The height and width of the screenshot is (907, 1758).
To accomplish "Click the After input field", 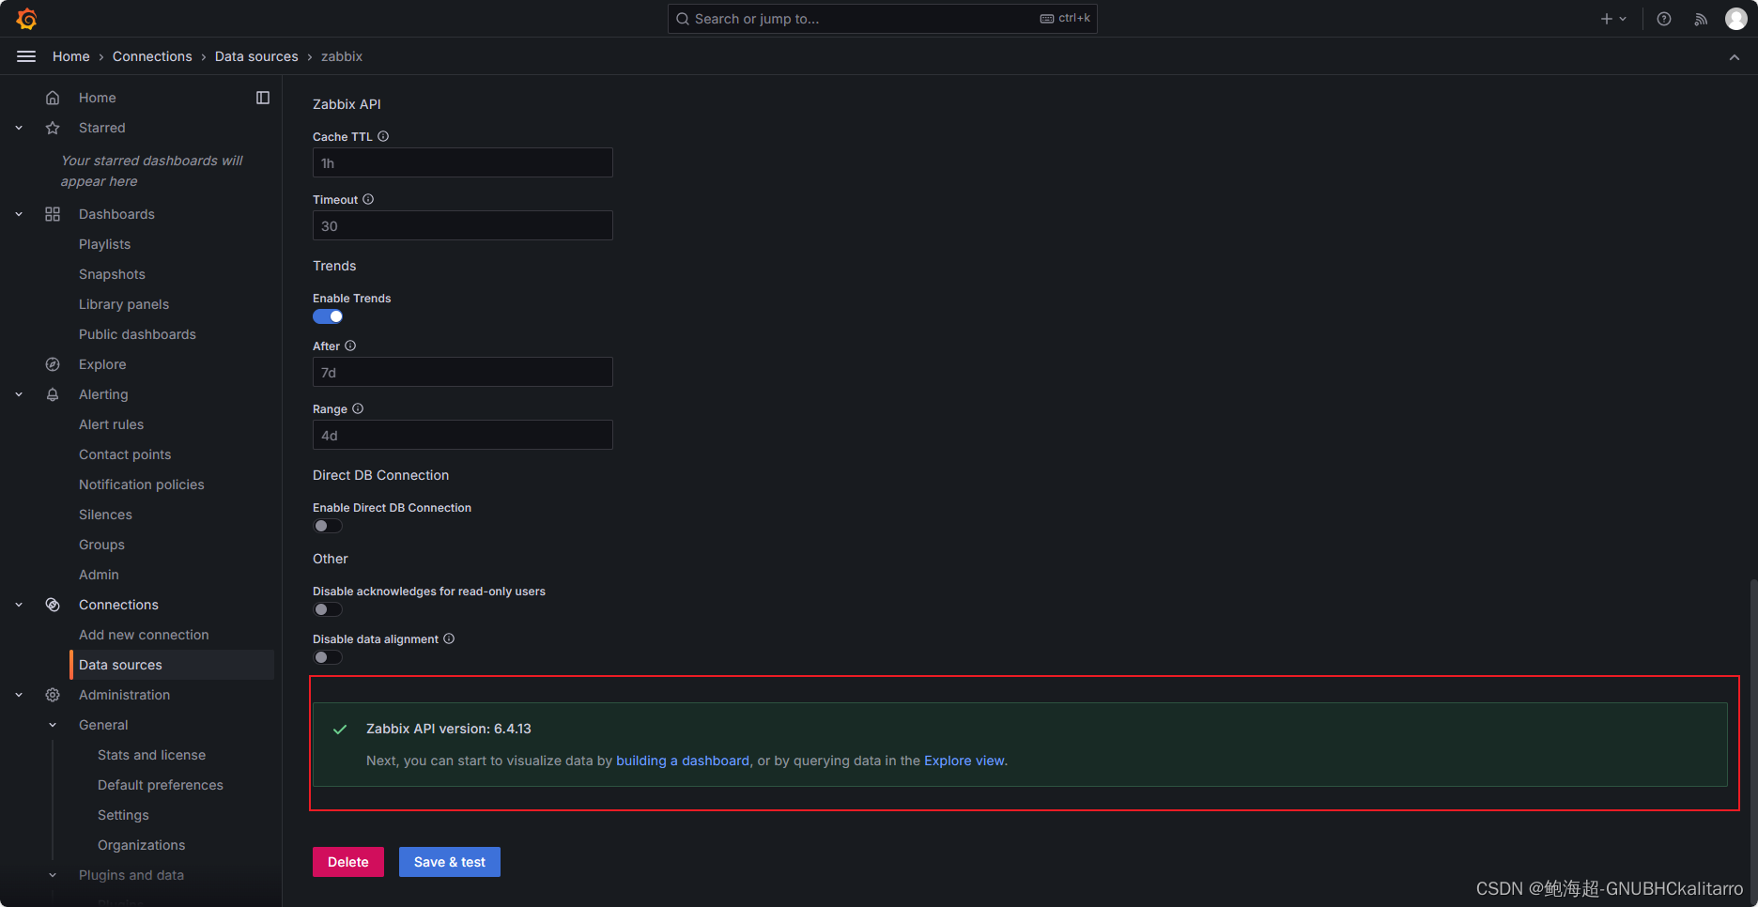I will [462, 372].
